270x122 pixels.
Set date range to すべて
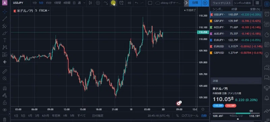tap(81, 116)
